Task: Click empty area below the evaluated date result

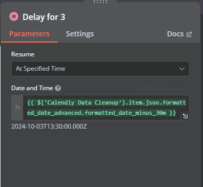Action: pyautogui.click(x=100, y=157)
